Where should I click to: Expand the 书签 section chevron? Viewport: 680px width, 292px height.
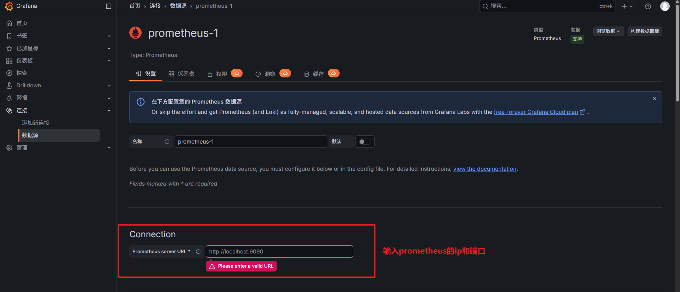109,36
